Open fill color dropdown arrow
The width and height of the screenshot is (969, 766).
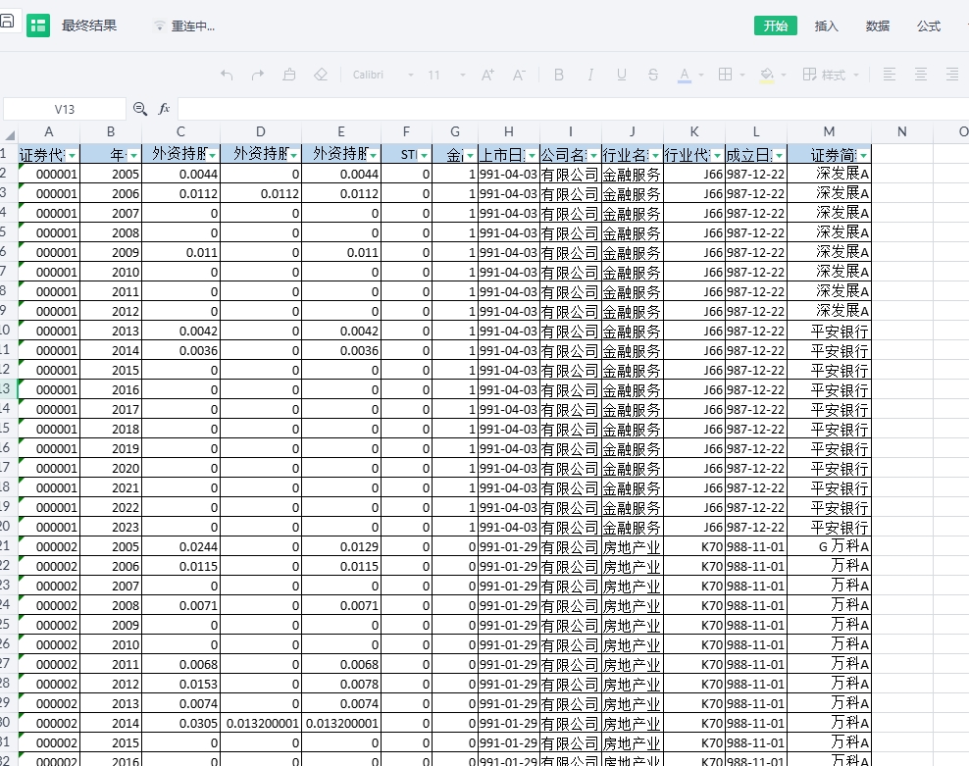tap(784, 75)
